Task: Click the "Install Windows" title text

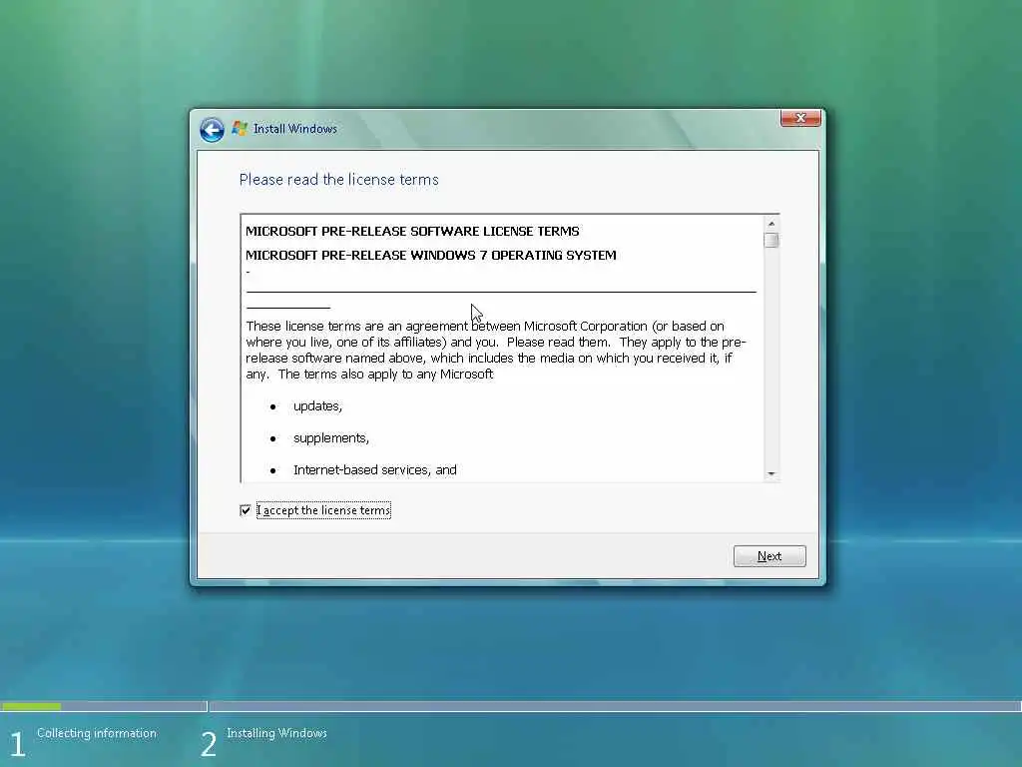Action: (x=295, y=129)
